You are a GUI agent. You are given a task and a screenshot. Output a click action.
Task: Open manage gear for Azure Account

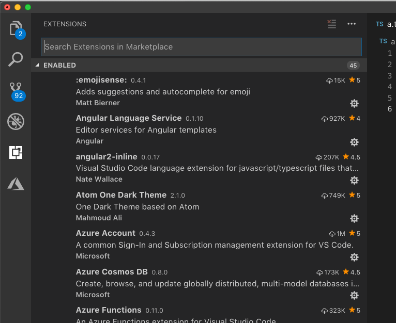coord(354,257)
